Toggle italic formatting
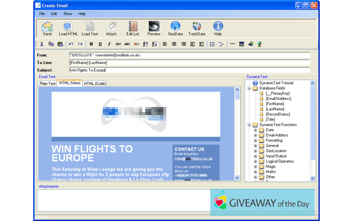 point(109,44)
